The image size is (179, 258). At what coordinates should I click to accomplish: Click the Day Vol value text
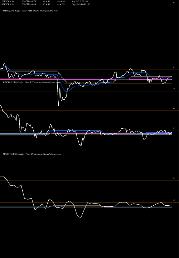click(81, 4)
